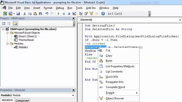Choose Complete Word in context menu
Image resolution: width=182 pixels, height=102 pixels.
pyautogui.click(x=119, y=87)
